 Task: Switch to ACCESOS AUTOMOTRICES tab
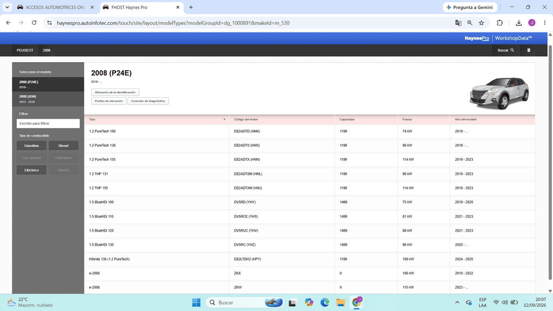(56, 7)
